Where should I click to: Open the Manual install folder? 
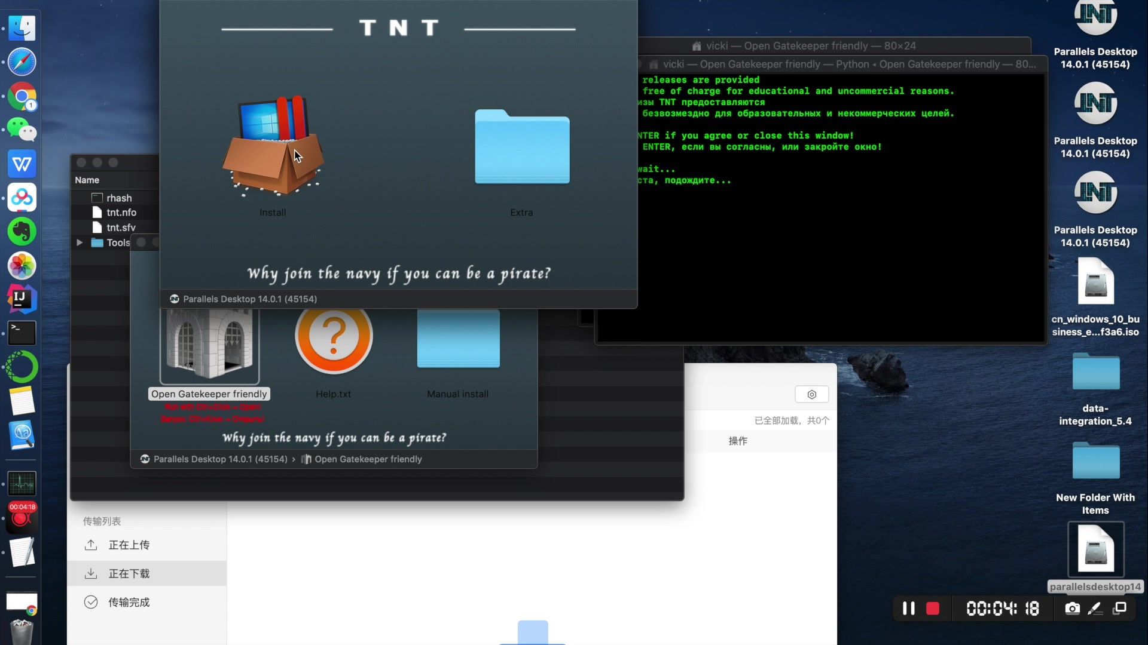[x=458, y=339]
